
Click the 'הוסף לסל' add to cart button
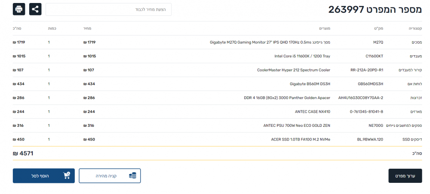point(43,176)
